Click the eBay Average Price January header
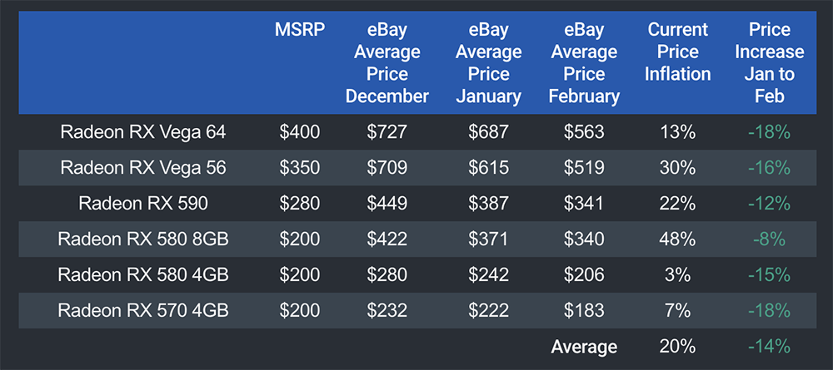Viewport: 833px width, 370px height. (488, 63)
